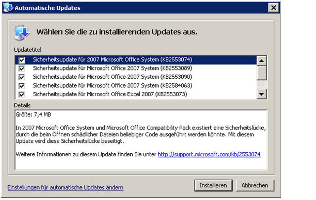Click the update list scrollbar thumb
The width and height of the screenshot is (316, 200).
(262, 72)
